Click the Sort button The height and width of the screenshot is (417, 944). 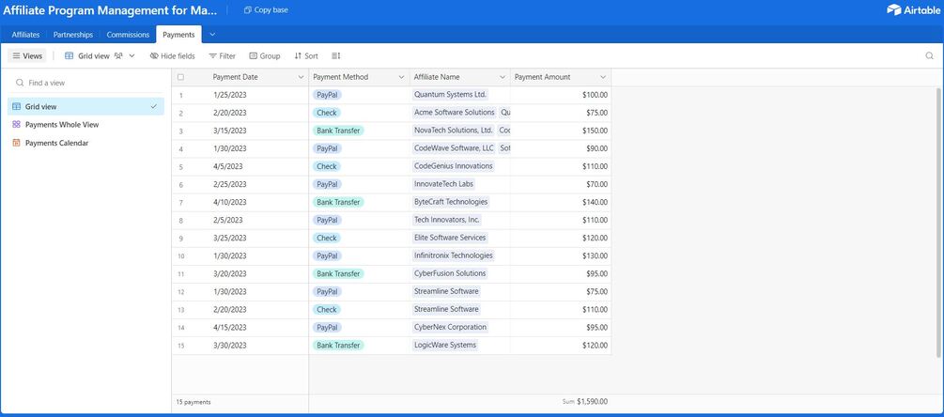click(306, 56)
